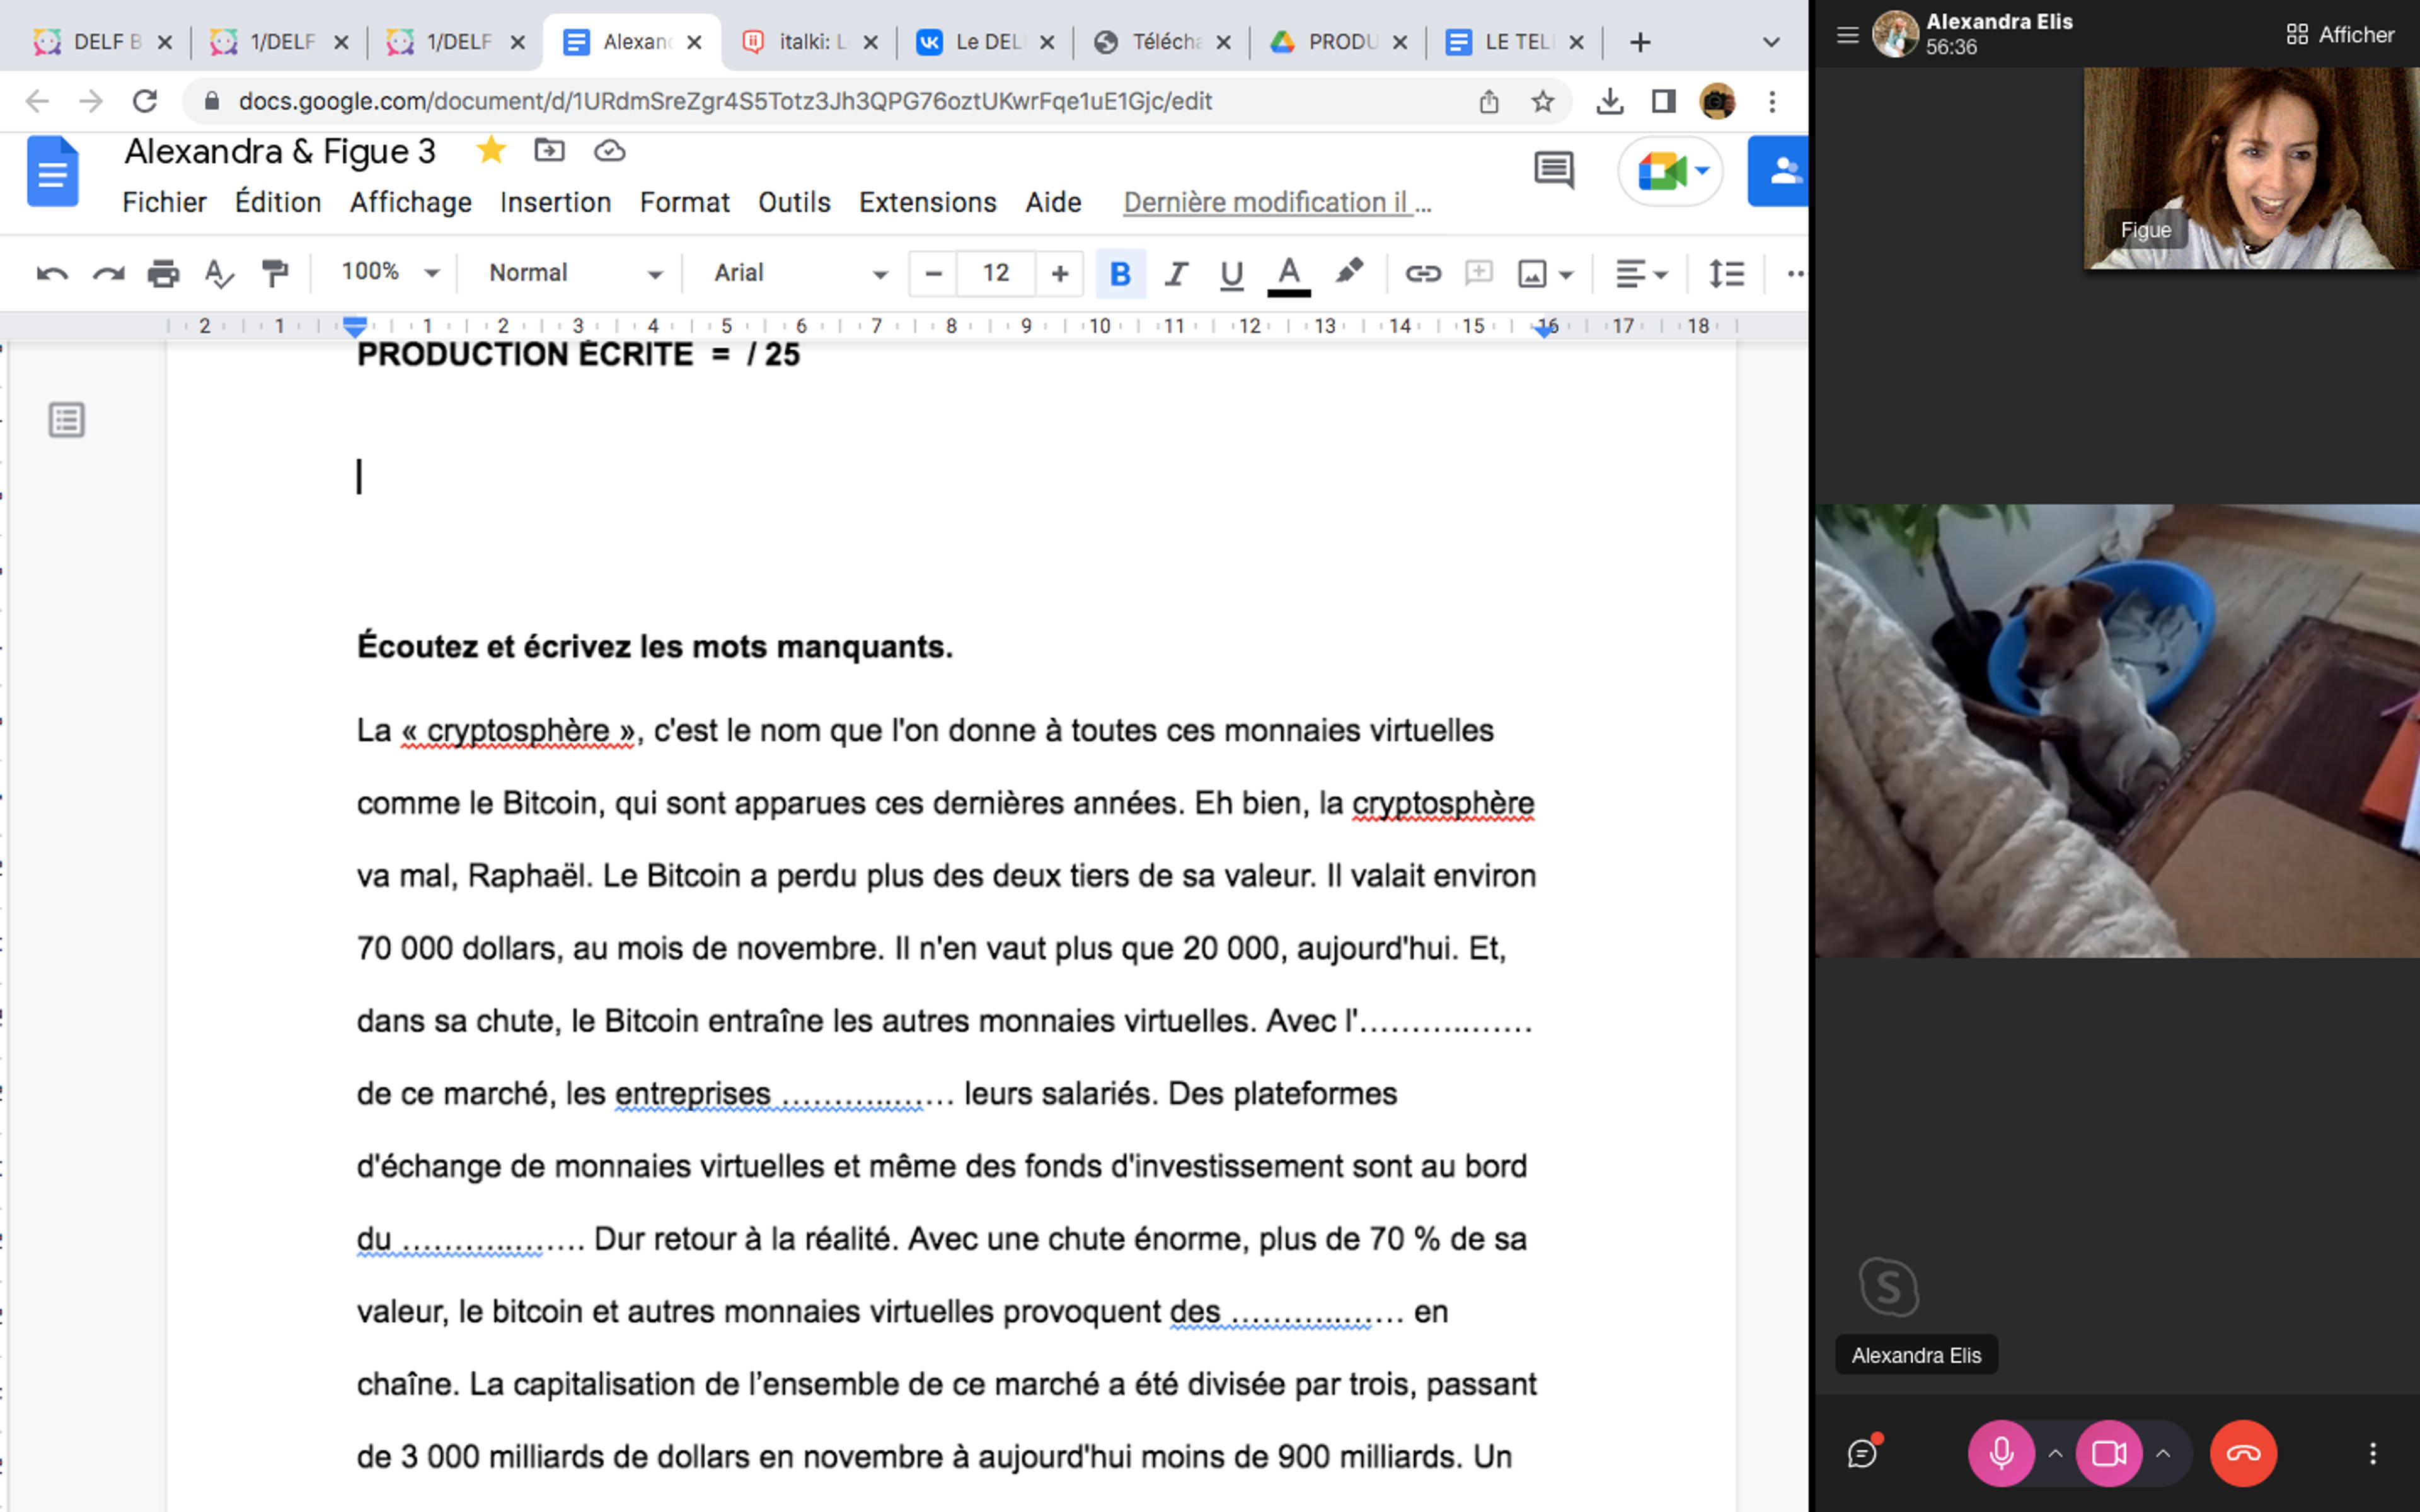
Task: Turn off camera in Skype call
Action: click(x=2109, y=1453)
